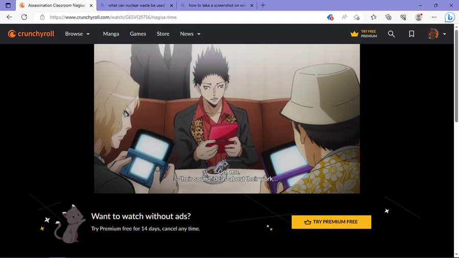
Task: Click the anime video player
Action: point(227,119)
